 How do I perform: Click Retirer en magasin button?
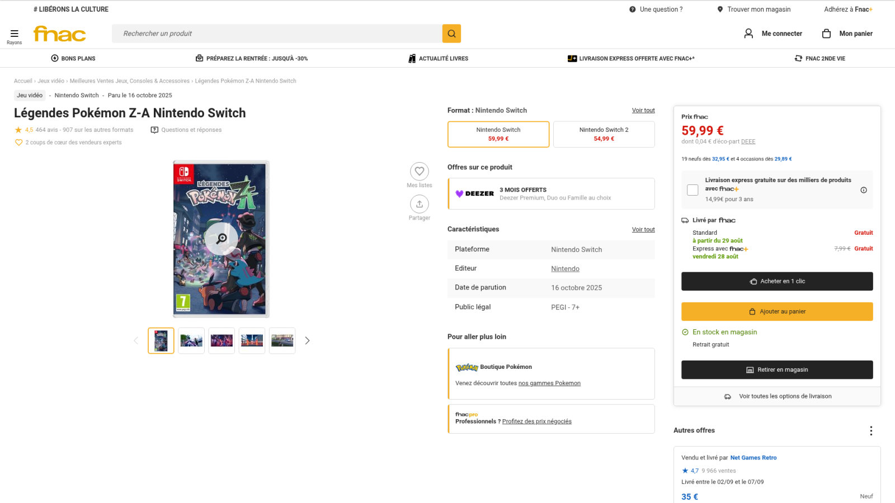(x=777, y=369)
